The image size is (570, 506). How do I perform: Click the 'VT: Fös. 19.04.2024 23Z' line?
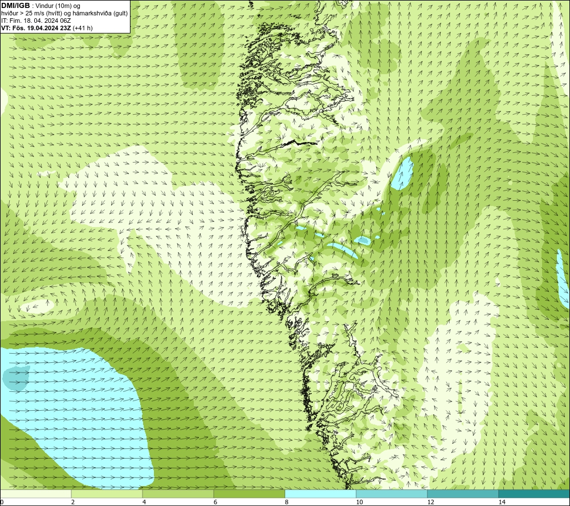tap(36, 28)
